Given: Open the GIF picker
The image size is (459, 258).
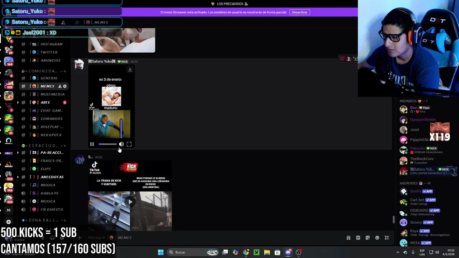Looking at the screenshot, I should pos(358,238).
